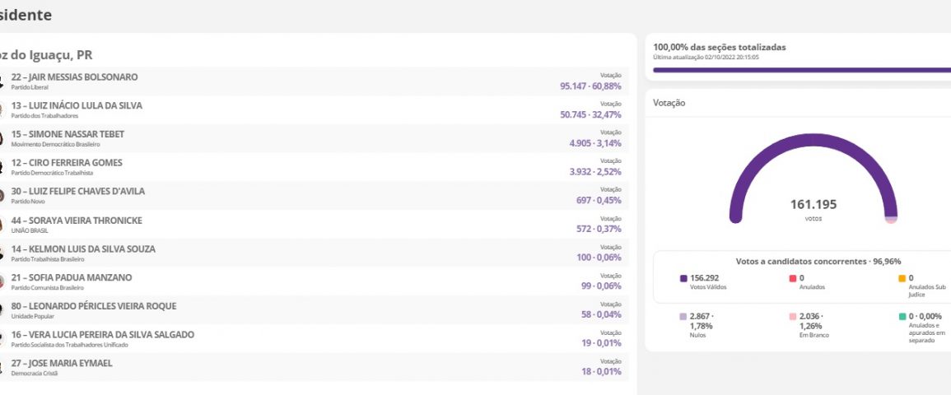Click the Soraya Vieira Thronicke candidate name
The image size is (951, 395).
coord(77,221)
